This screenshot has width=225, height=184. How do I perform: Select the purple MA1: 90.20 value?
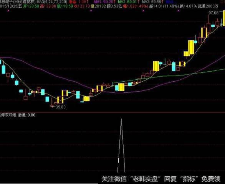(x=104, y=2)
